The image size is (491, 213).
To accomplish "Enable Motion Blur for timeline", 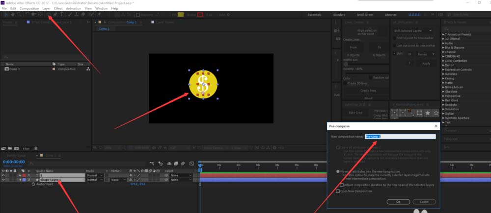I will pos(183,164).
